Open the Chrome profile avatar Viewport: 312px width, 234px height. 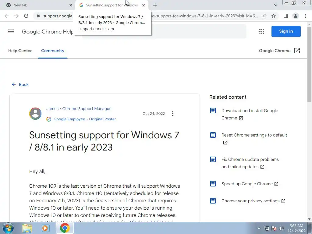pos(296,16)
